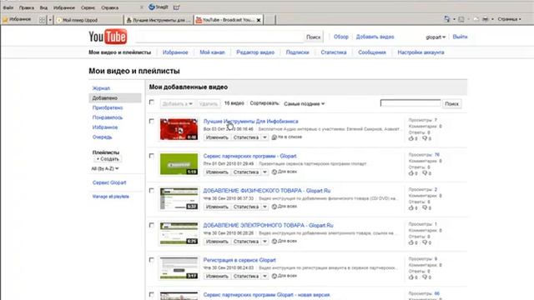Tick checkbox for ДОБАВЛЕНИЕ ФИЗИЧЕСКОГО ТОВАРА
The width and height of the screenshot is (534, 300).
click(152, 191)
